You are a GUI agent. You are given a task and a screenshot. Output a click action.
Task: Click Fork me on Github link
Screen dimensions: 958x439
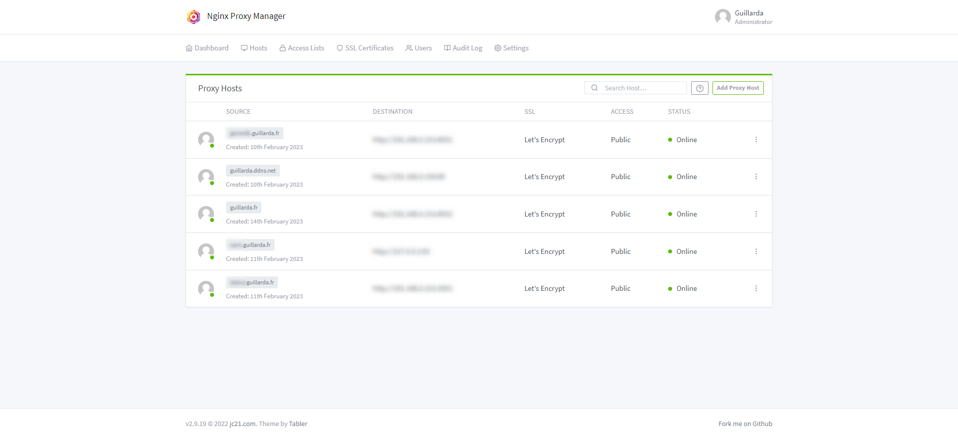click(745, 424)
